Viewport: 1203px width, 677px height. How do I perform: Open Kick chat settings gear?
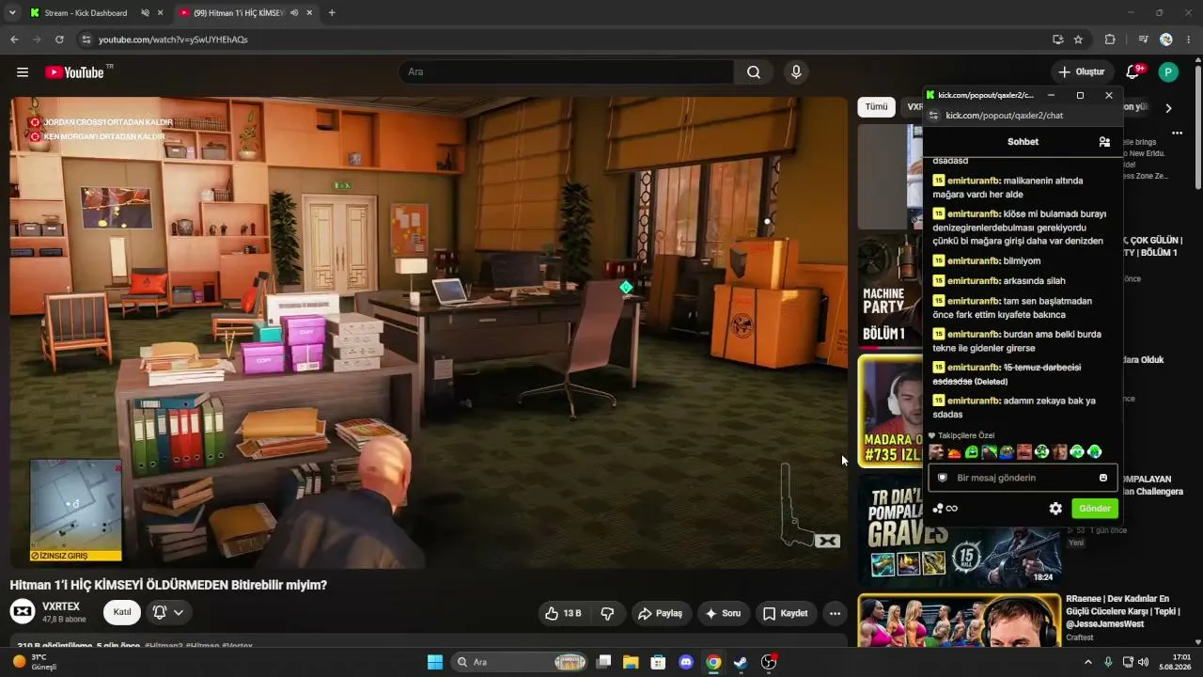pyautogui.click(x=1055, y=509)
